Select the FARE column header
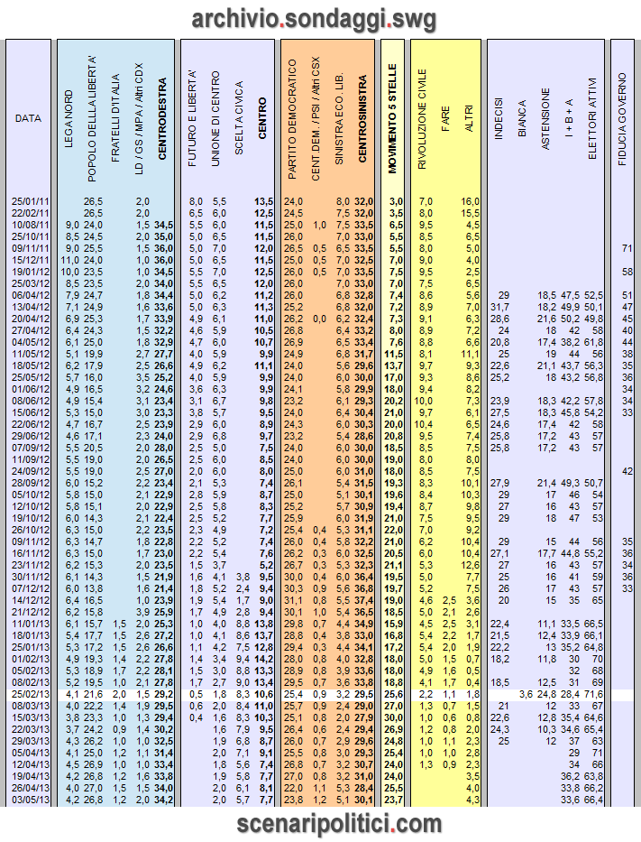This screenshot has width=641, height=842. pos(445,119)
